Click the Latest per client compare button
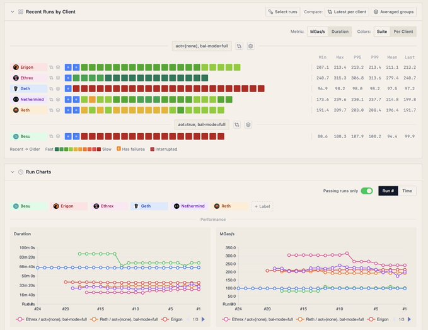This screenshot has height=330, width=428. 347,12
